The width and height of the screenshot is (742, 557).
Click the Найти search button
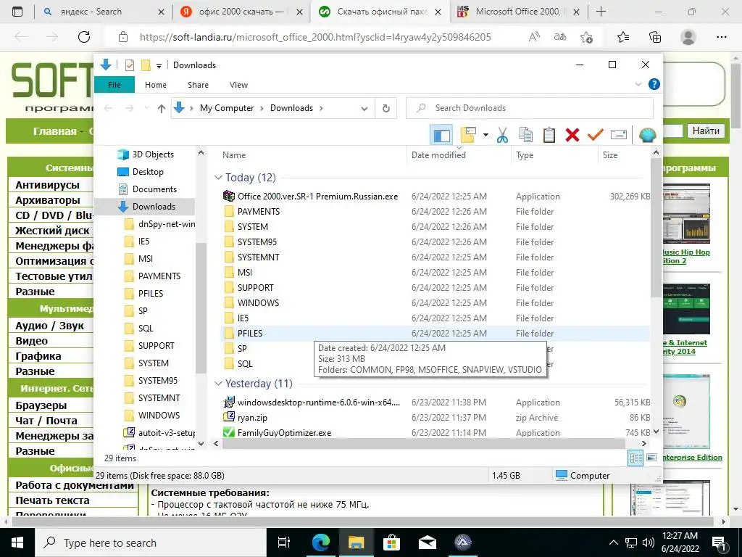pos(706,131)
